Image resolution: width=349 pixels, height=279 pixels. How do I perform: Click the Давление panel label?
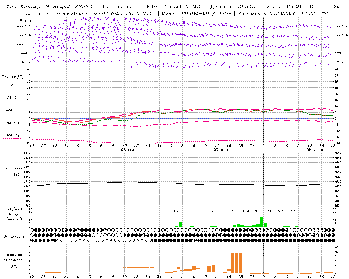click(x=14, y=168)
